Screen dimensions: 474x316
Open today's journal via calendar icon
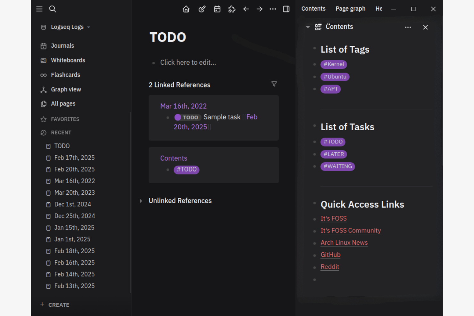[x=217, y=9]
